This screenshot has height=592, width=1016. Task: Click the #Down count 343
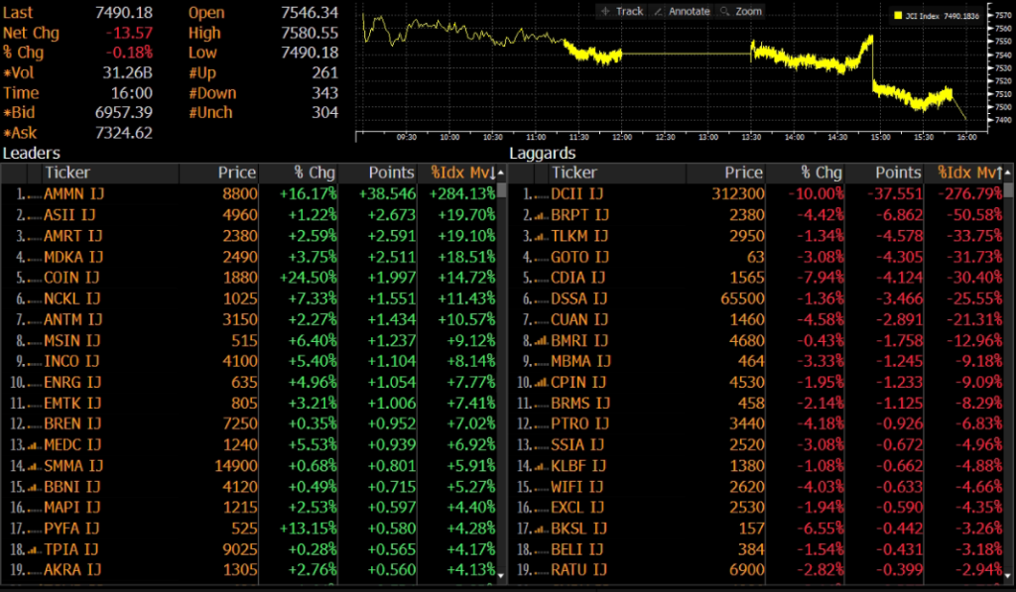324,93
